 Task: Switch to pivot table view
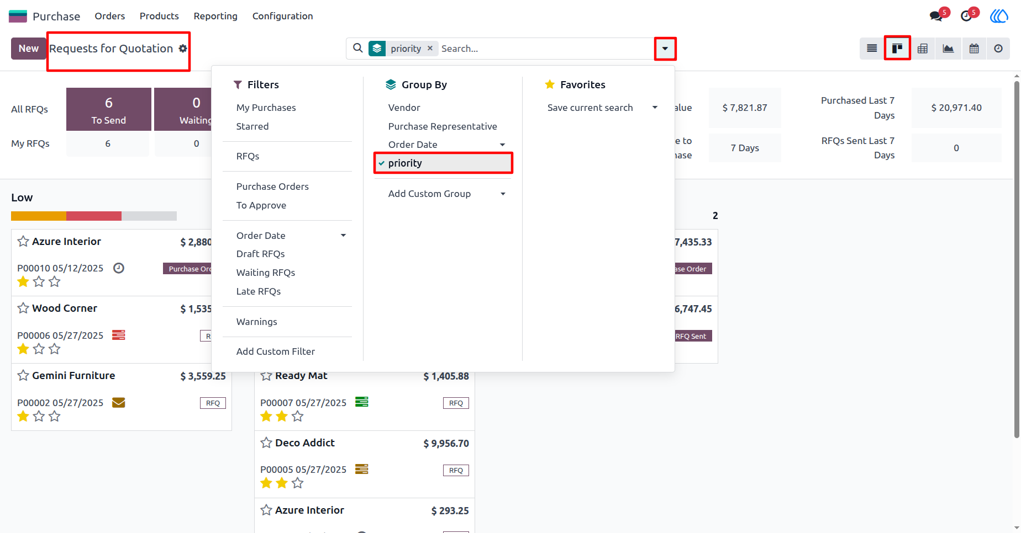point(923,49)
